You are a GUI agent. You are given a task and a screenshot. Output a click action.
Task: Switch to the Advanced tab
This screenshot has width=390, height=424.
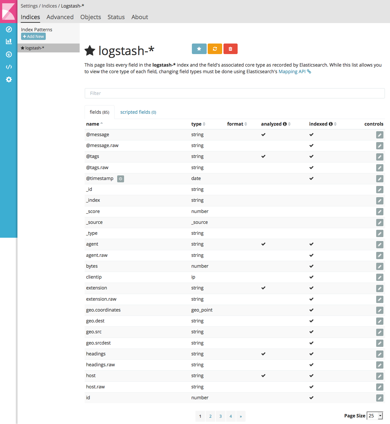(60, 17)
